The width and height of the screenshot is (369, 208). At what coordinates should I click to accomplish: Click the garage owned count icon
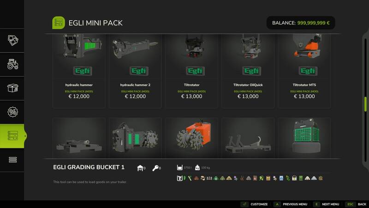pyautogui.click(x=140, y=168)
